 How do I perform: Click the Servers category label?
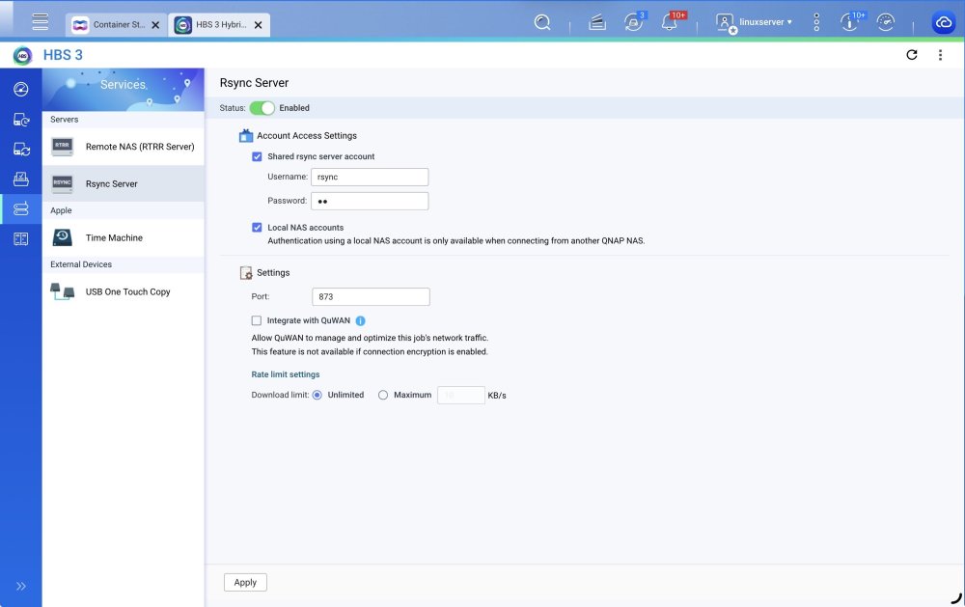tap(64, 120)
